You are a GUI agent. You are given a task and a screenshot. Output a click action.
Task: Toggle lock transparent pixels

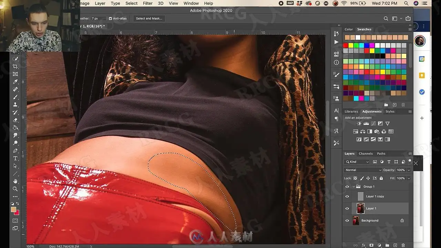coord(355,178)
